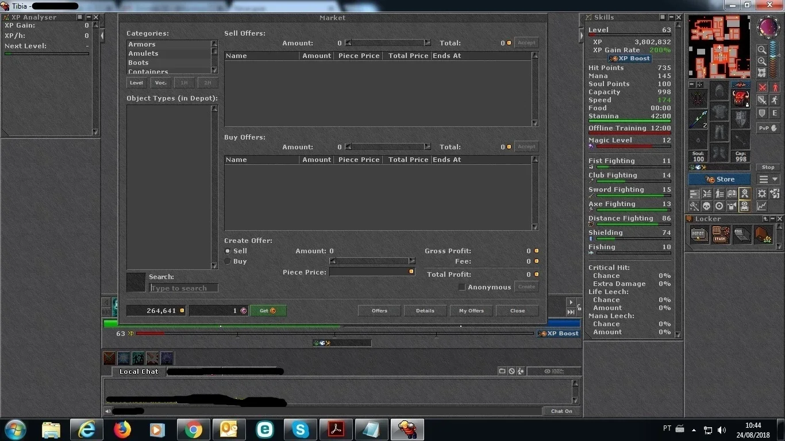Click the Piece Price input field
Image resolution: width=785 pixels, height=441 pixels.
pyautogui.click(x=372, y=272)
